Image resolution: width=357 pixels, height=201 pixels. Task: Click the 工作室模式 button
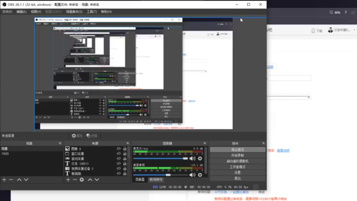[237, 167]
